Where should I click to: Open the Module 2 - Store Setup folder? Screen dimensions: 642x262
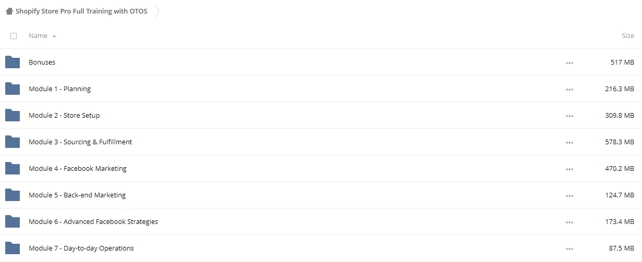64,115
